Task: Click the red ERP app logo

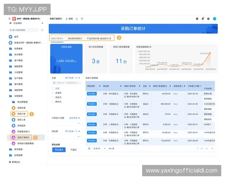Action: (14, 19)
